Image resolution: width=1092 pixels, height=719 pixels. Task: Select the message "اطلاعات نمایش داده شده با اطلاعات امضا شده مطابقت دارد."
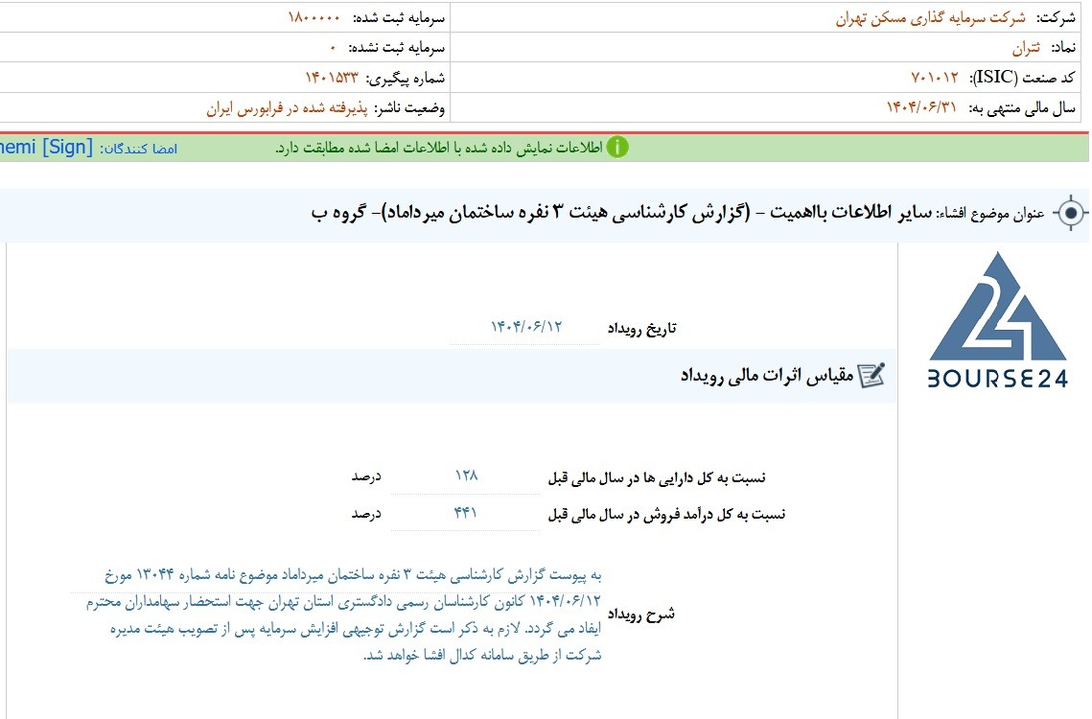coord(439,148)
